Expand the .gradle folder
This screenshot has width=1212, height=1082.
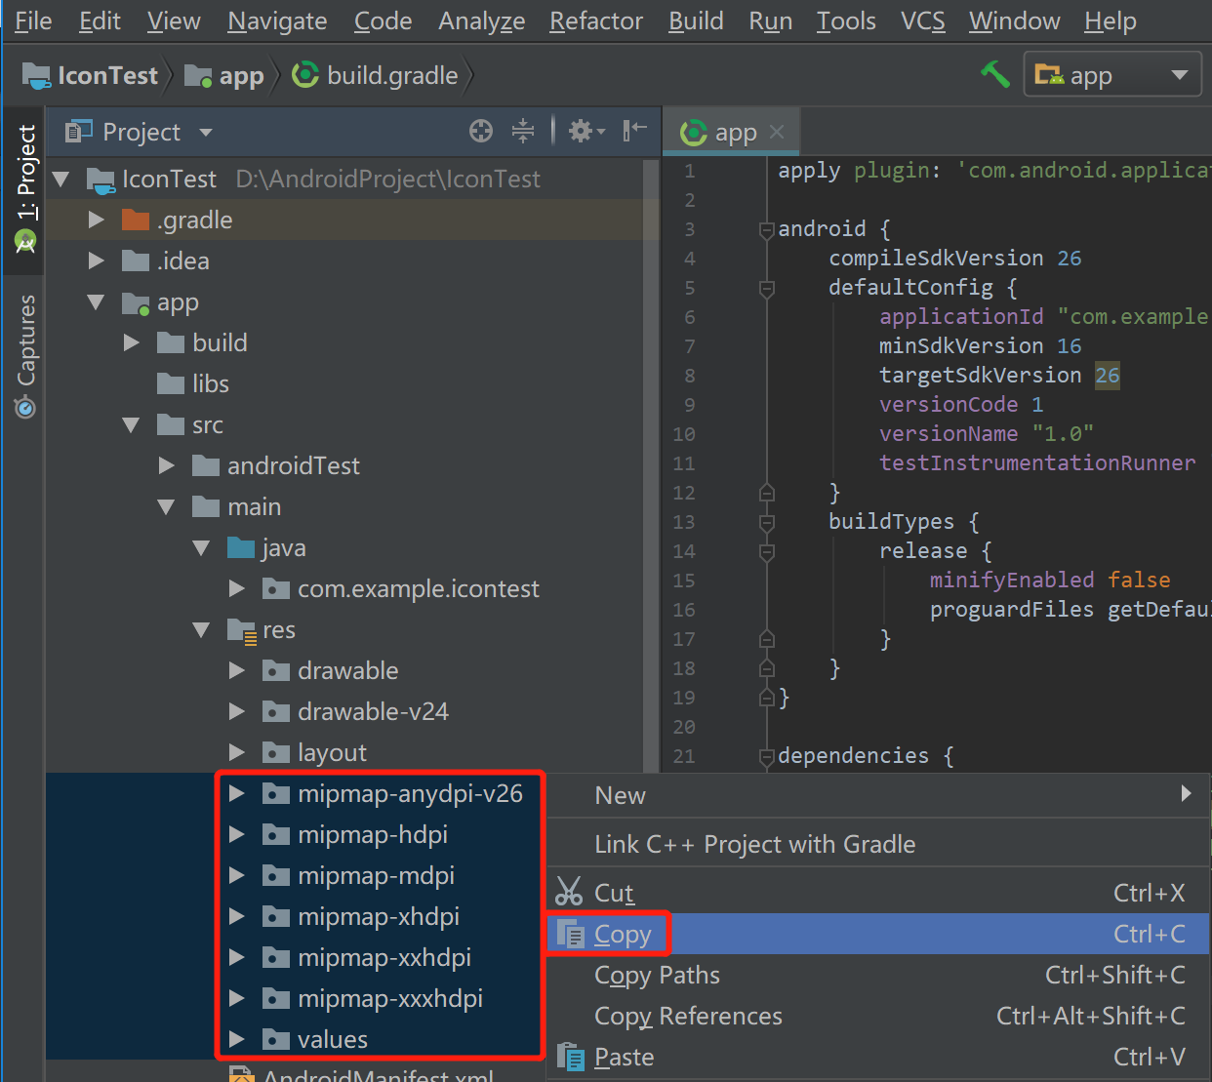[96, 220]
